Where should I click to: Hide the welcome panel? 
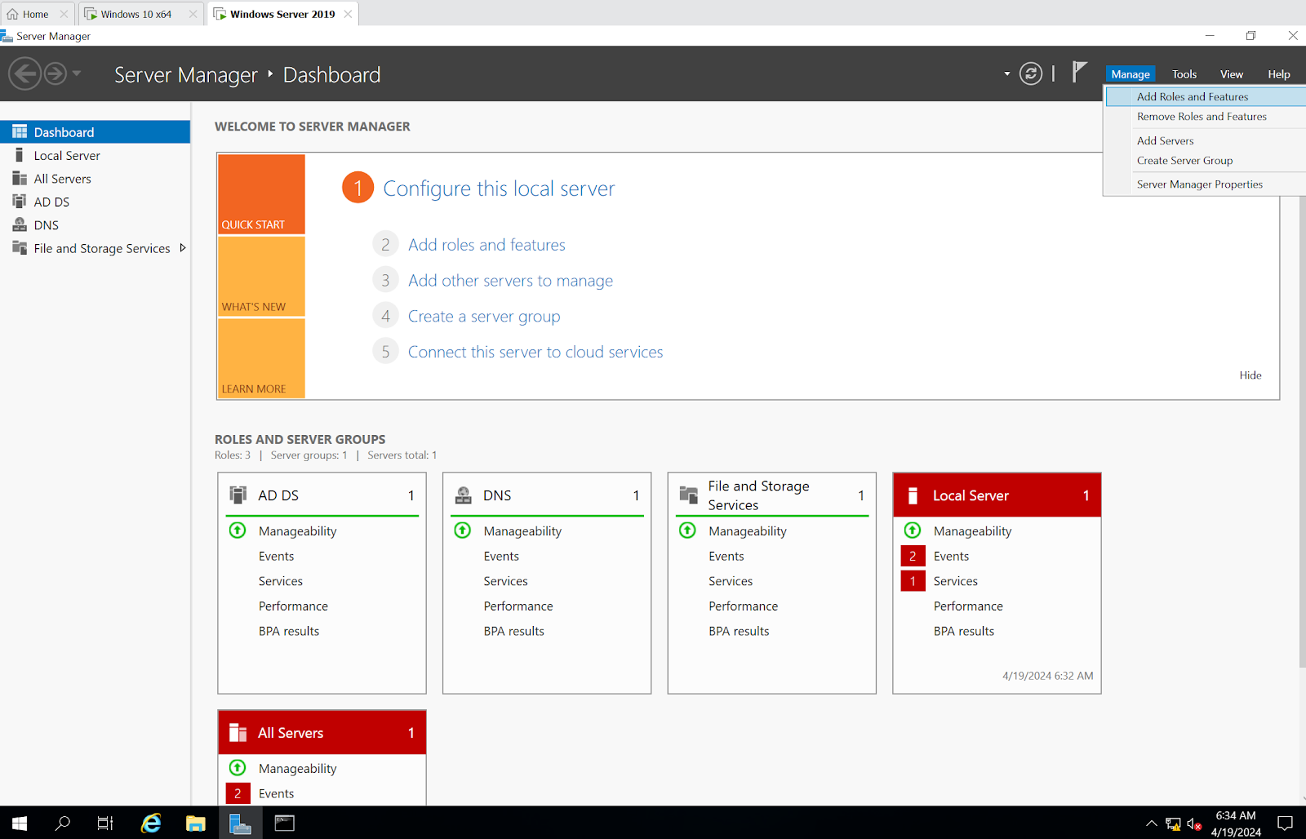(x=1250, y=375)
